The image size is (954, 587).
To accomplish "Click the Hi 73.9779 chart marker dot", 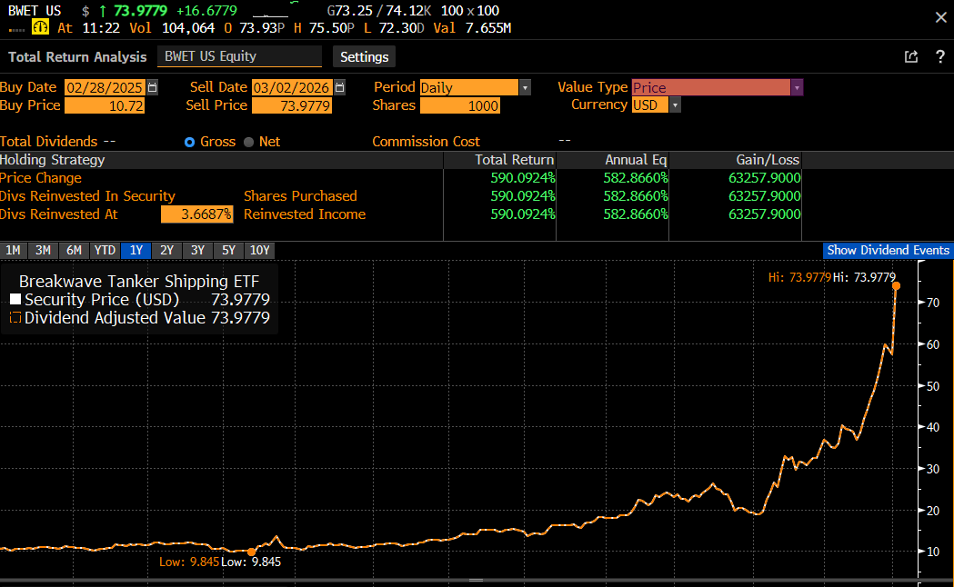I will click(896, 285).
